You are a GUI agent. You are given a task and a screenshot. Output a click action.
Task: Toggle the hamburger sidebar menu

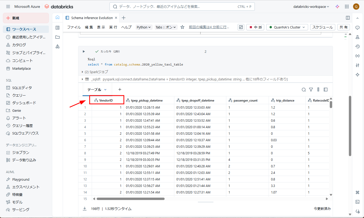8,7
